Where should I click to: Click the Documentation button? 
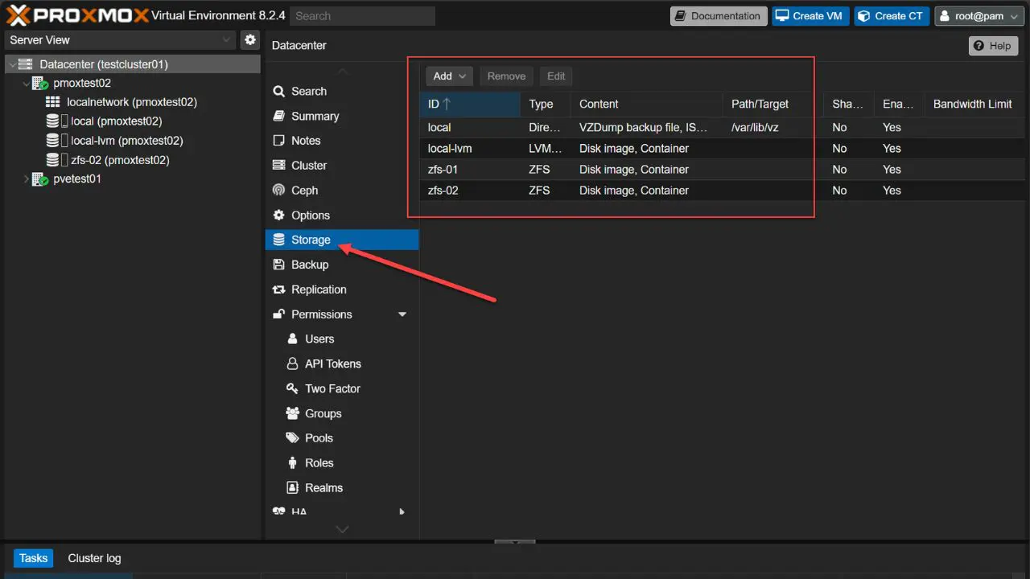point(718,16)
